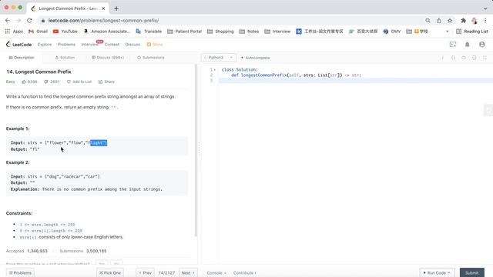
Task: Open the LeetCode playground icon
Action: pyautogui.click(x=453, y=45)
